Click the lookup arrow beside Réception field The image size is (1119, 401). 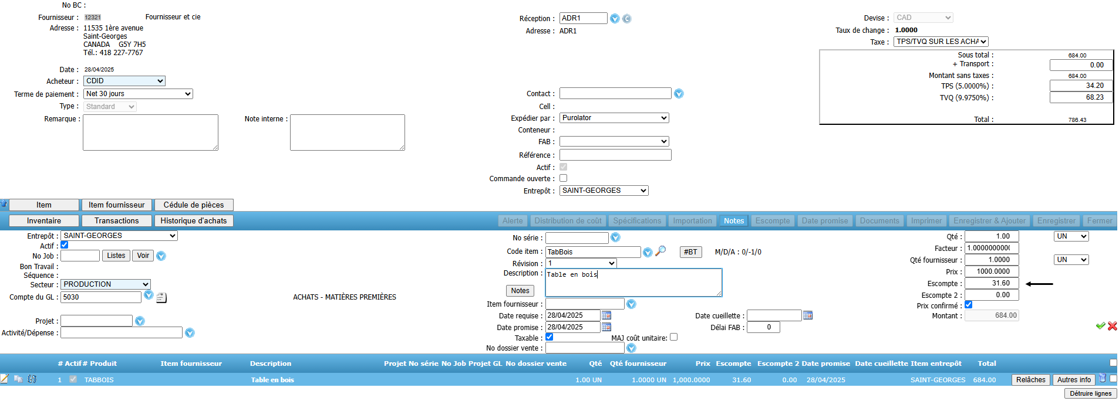(x=615, y=19)
